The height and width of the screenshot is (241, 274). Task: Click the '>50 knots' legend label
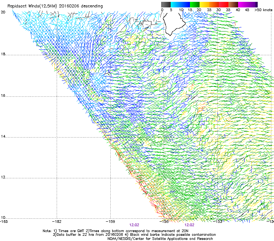263,10
